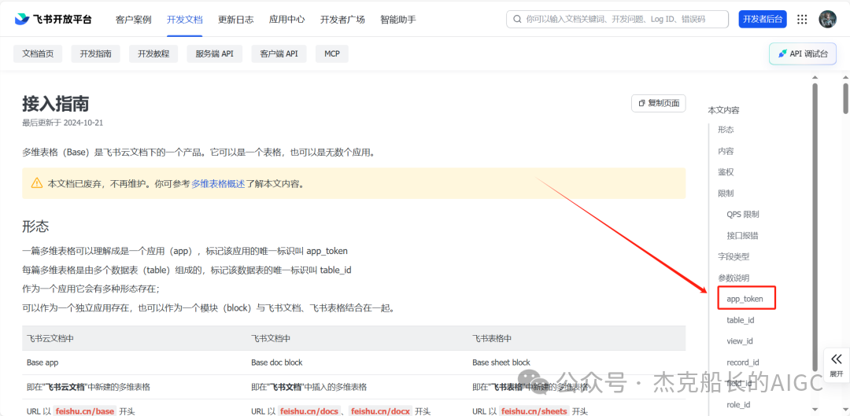Expand the side panel with 展开 arrows

tap(836, 365)
